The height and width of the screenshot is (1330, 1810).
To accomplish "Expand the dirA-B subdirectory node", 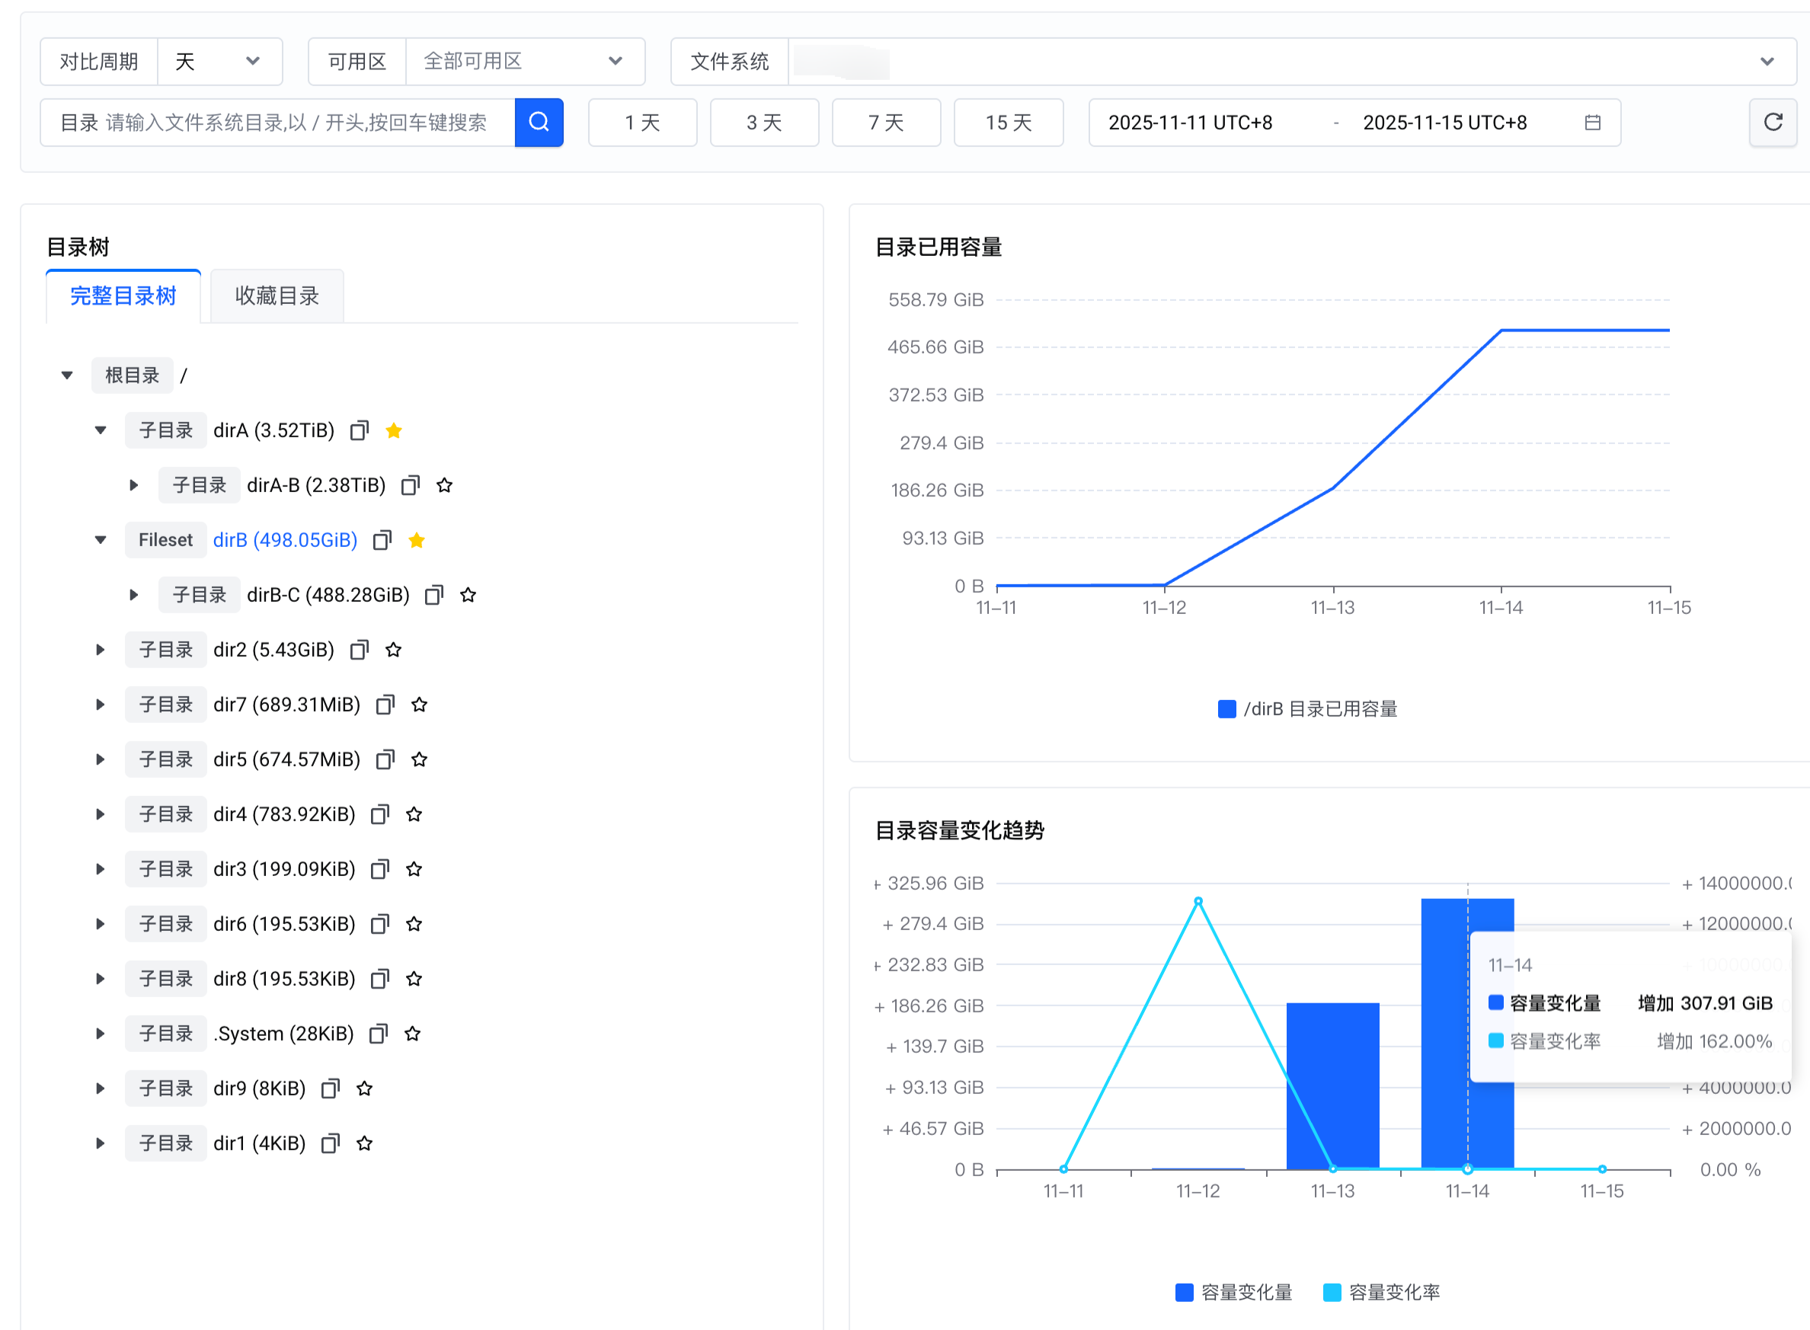I will pos(133,485).
